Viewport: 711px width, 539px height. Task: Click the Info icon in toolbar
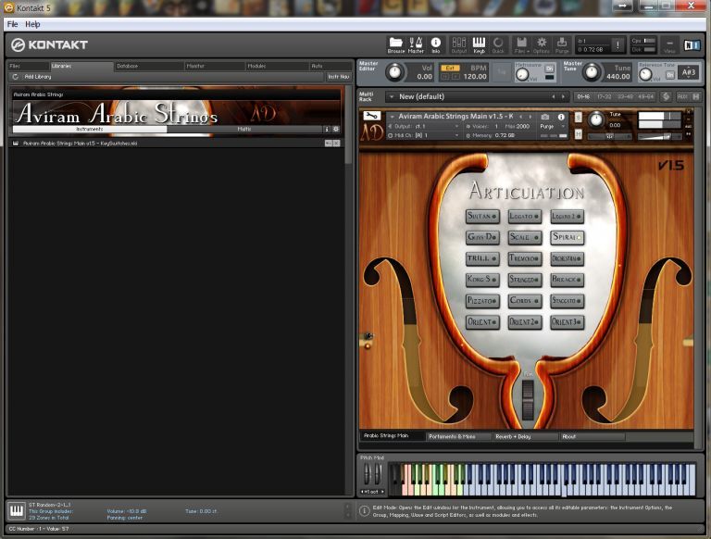click(x=436, y=44)
